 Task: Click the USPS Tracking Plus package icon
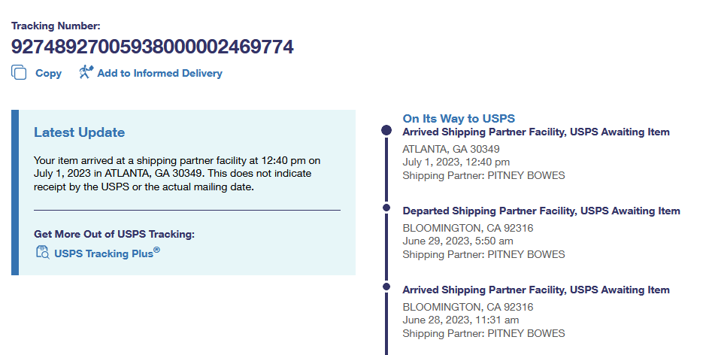(43, 253)
